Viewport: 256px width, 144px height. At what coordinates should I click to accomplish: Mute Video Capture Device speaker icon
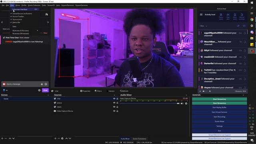[x=182, y=104]
